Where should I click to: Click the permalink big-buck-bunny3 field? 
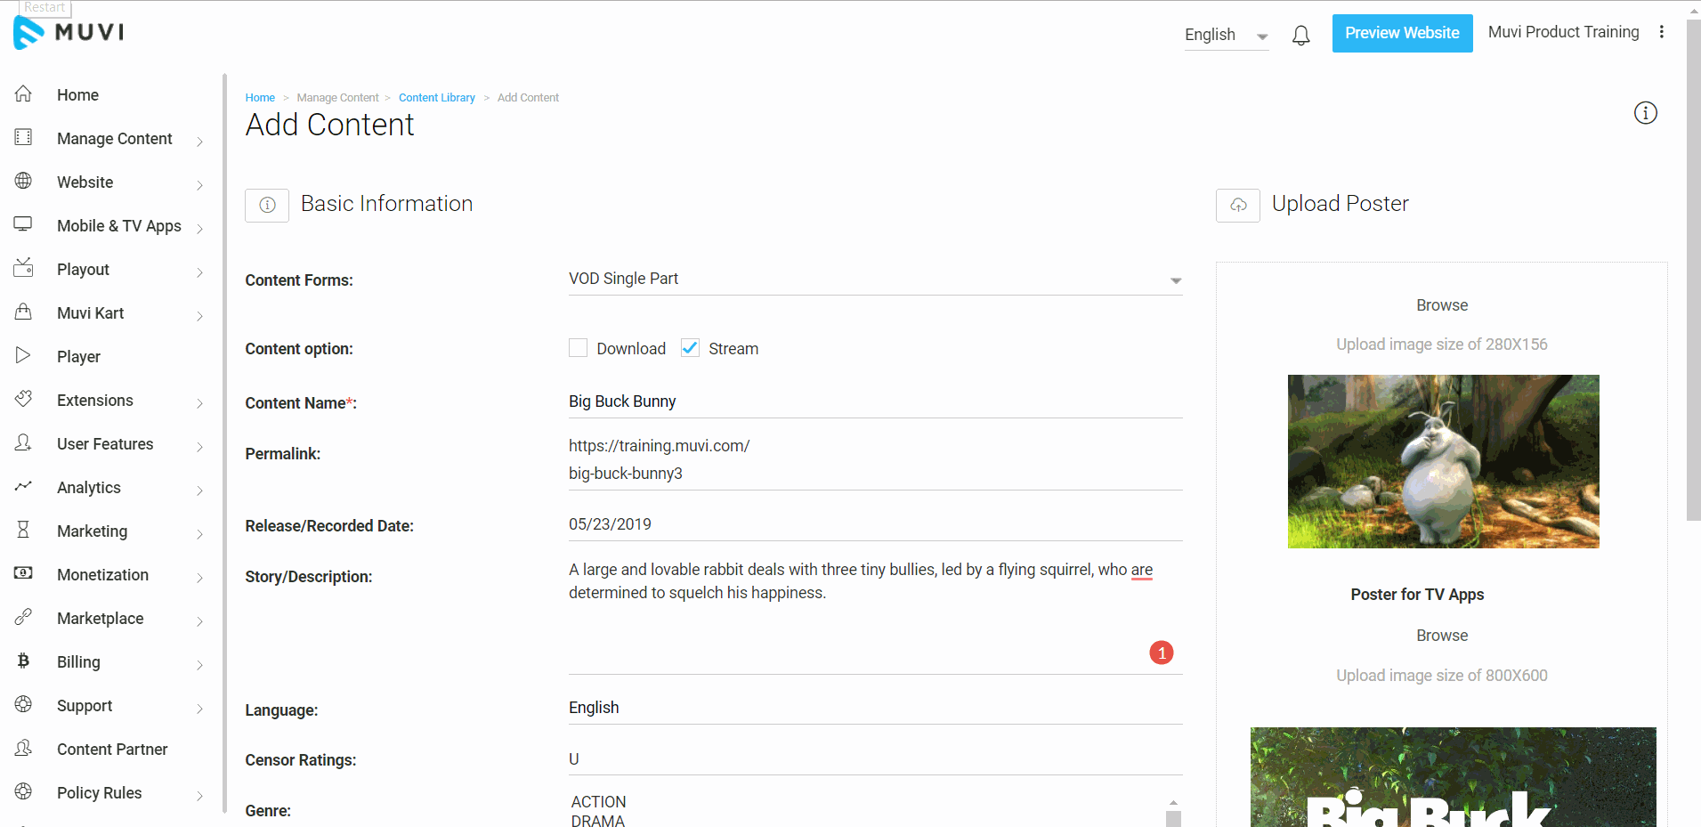[x=875, y=474]
